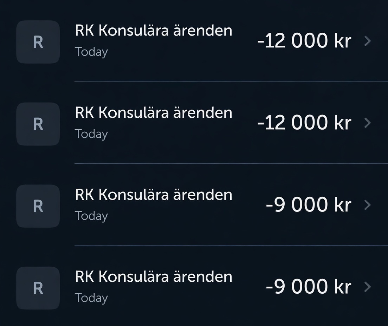Image resolution: width=388 pixels, height=326 pixels.
Task: Click the Today label of the bottom transaction
Action: [91, 298]
